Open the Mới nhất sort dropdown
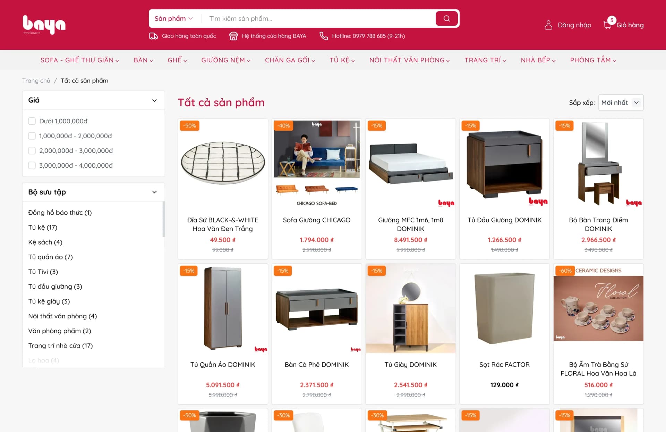Screen dimensions: 666x432 coord(621,103)
